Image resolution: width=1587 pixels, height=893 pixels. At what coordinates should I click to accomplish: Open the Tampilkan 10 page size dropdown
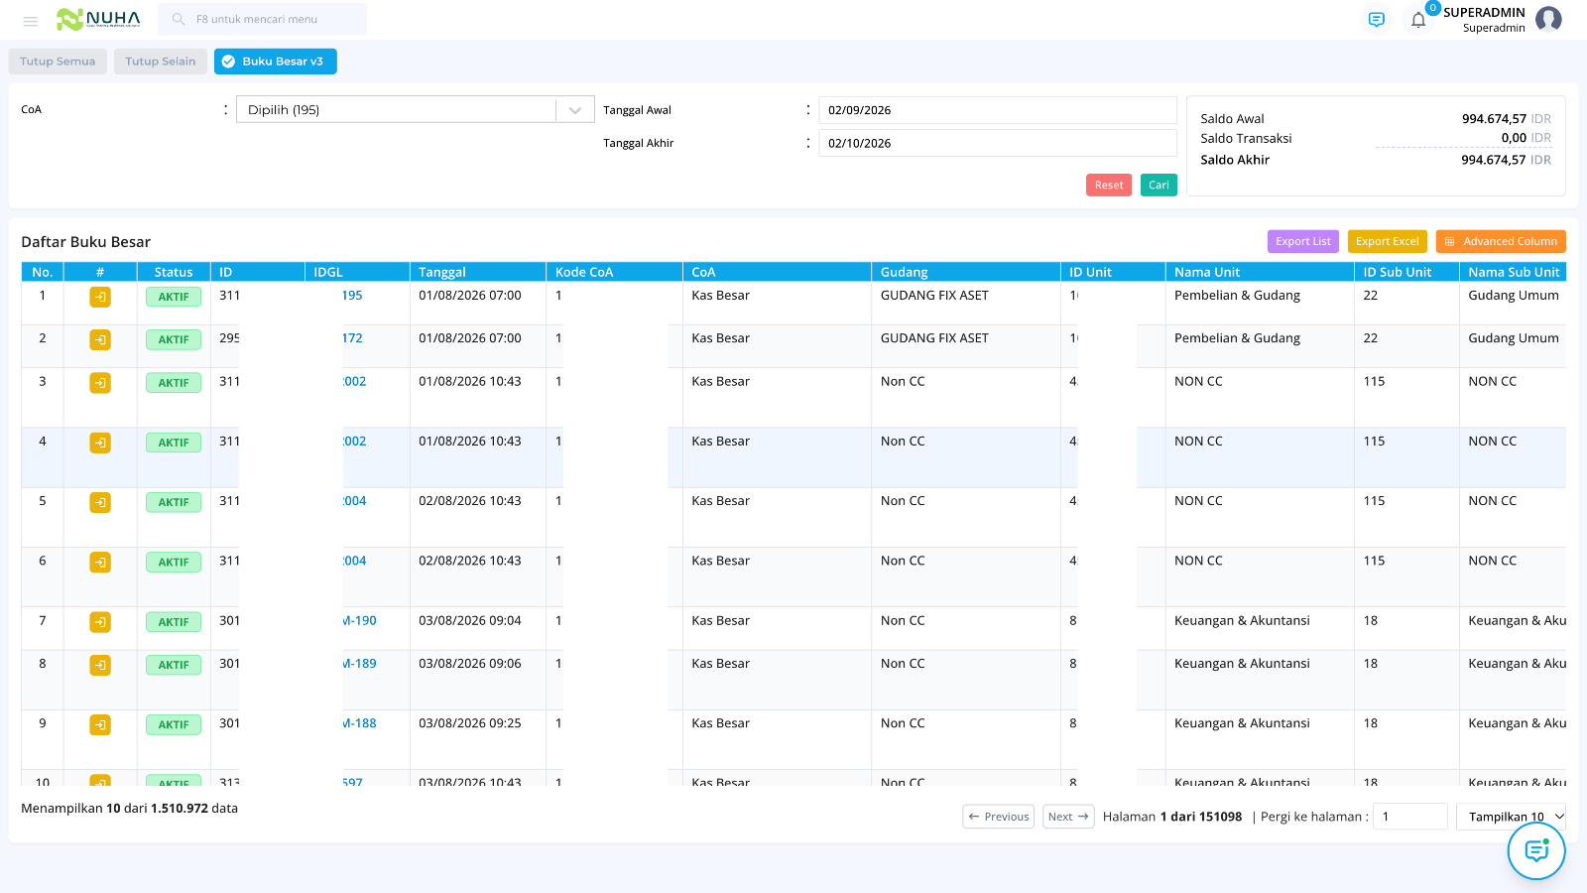click(1511, 817)
